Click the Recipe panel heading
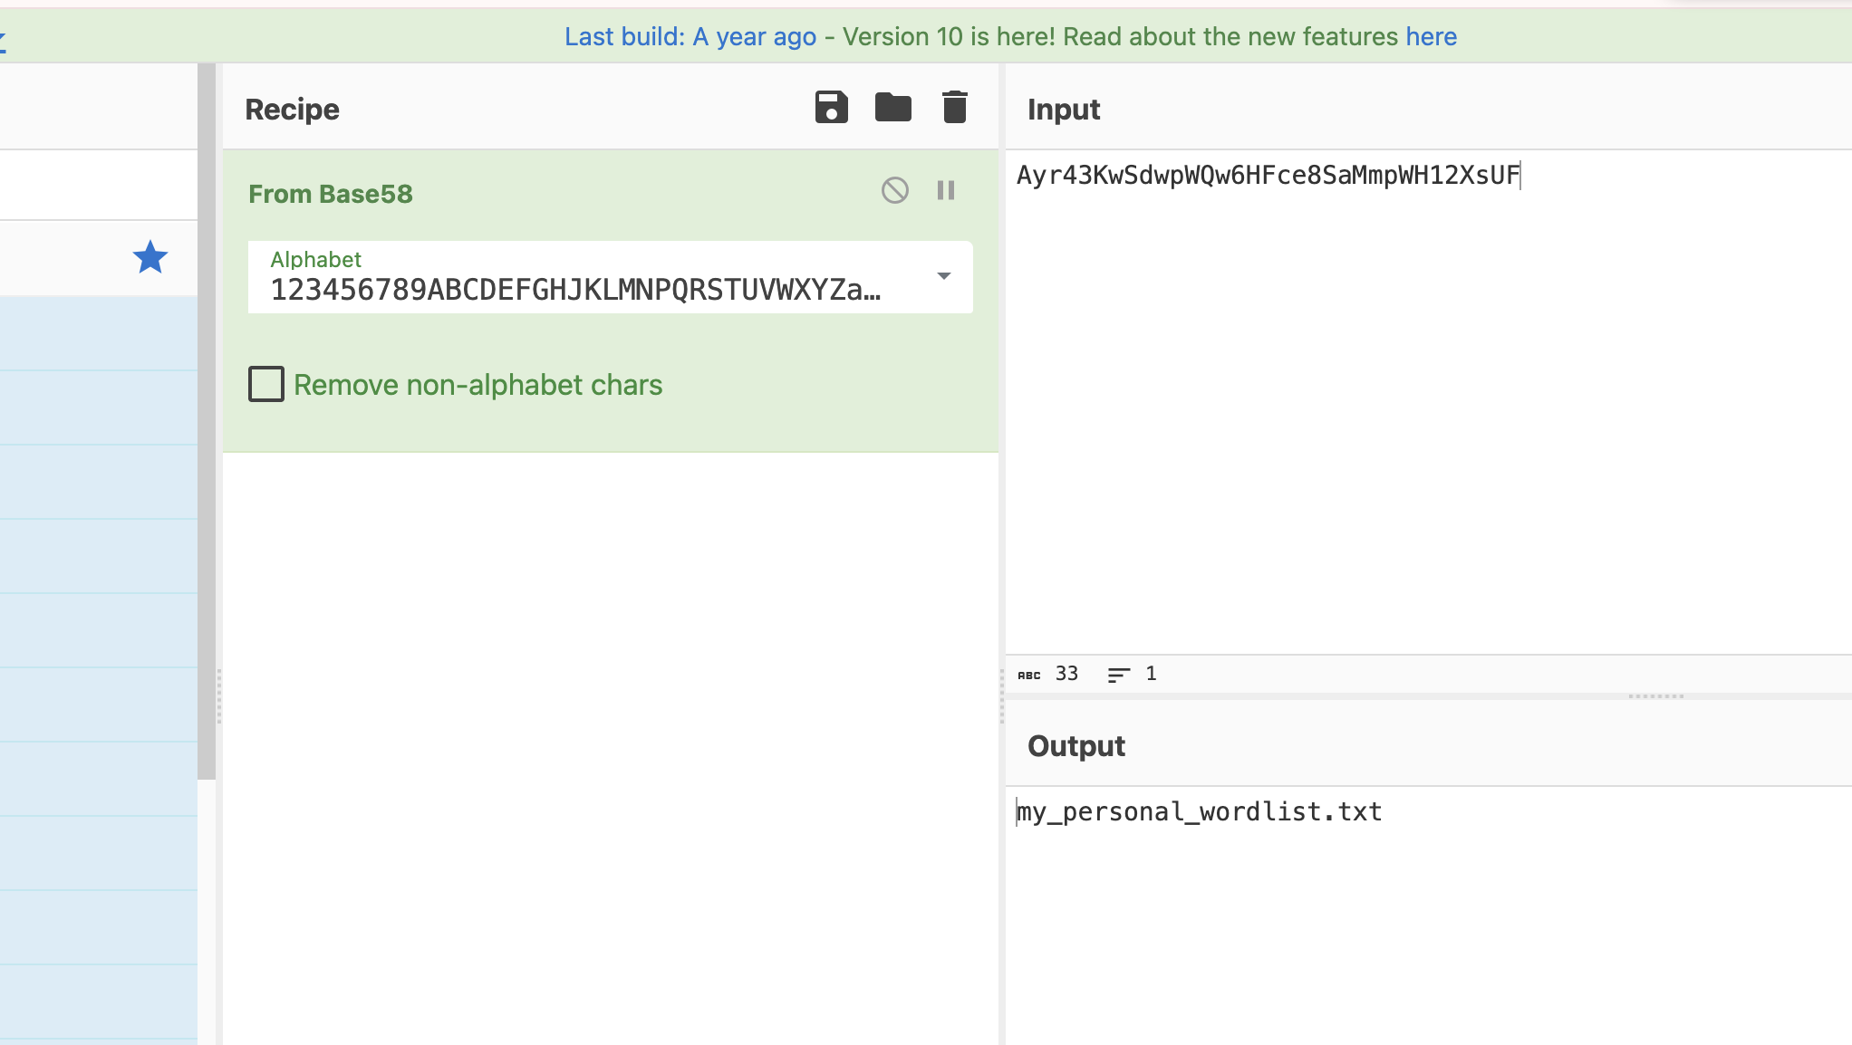The height and width of the screenshot is (1045, 1852). (x=292, y=110)
